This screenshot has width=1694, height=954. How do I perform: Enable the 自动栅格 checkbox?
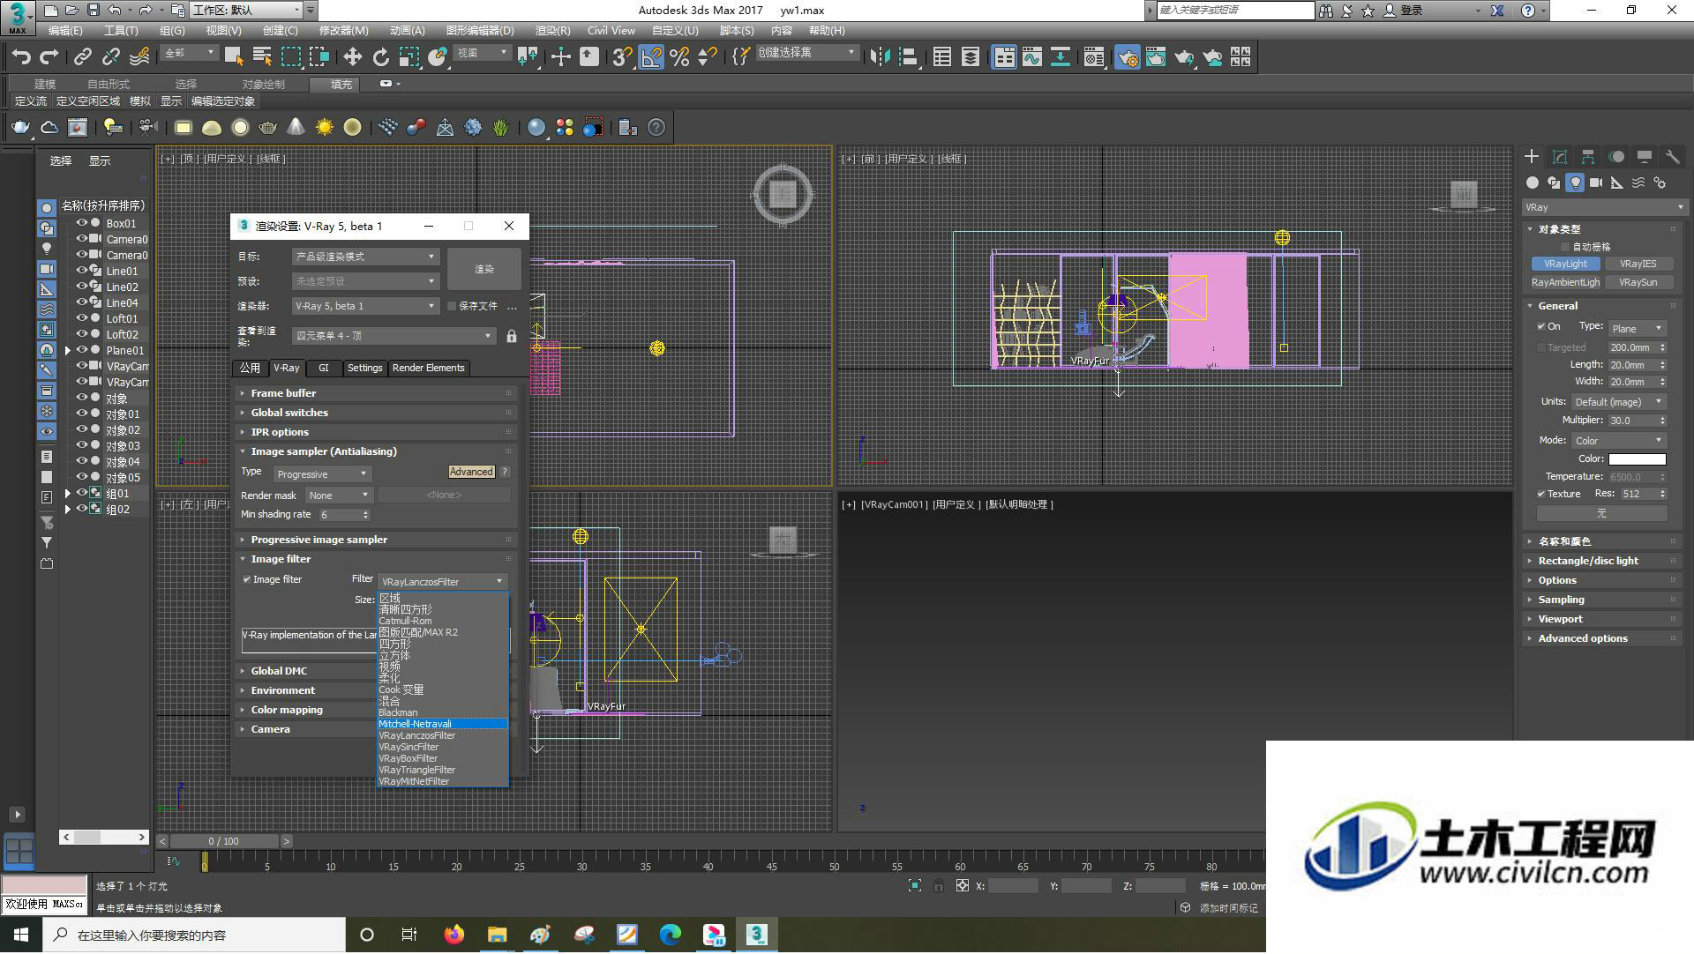pos(1566,247)
